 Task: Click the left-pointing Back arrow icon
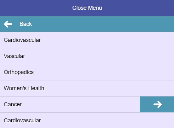click(8, 24)
